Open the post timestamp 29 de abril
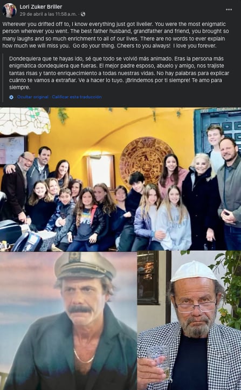This screenshot has height=390, width=241. (x=48, y=14)
